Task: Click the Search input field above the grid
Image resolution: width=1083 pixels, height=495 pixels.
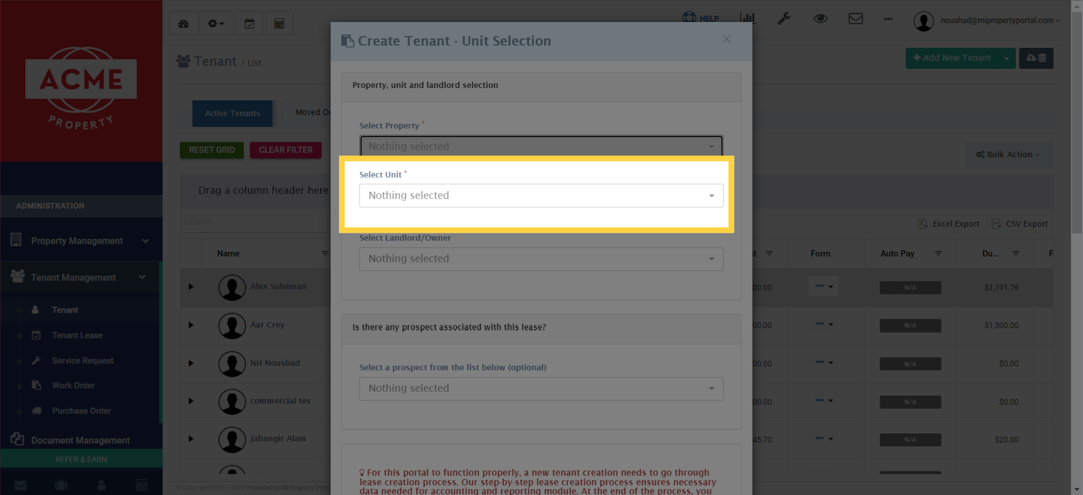Action: click(254, 220)
